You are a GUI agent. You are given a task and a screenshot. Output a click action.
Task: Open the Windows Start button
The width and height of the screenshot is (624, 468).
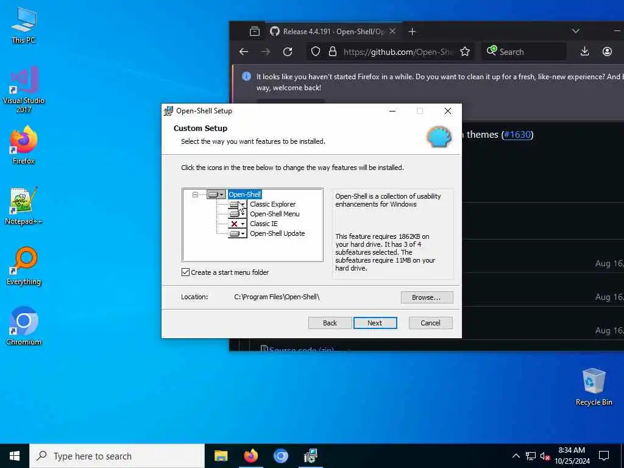(15, 456)
